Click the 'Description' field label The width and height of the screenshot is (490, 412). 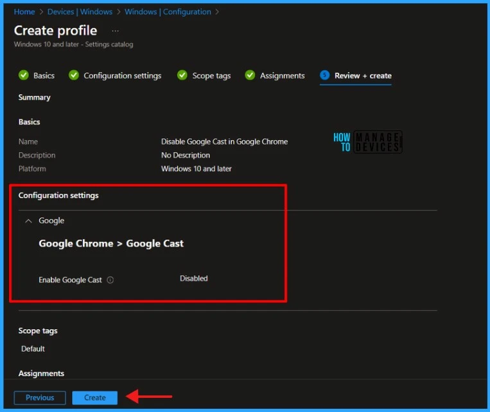[x=37, y=155]
